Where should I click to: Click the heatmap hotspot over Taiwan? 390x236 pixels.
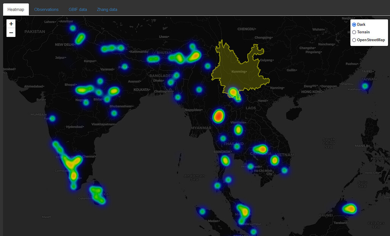pos(365,86)
